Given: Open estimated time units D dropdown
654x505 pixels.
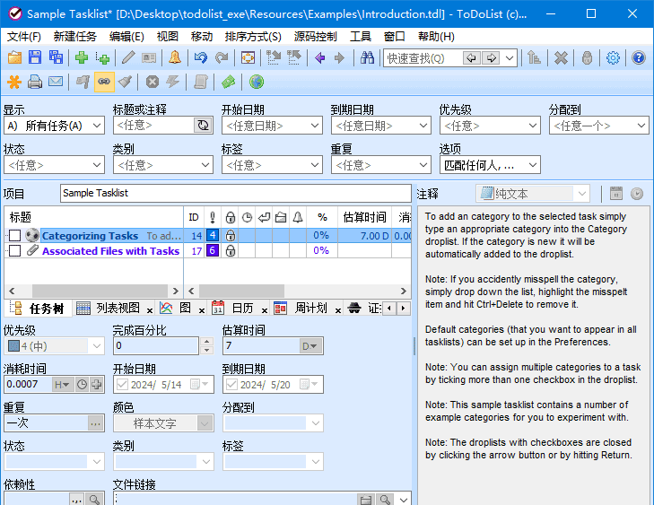Looking at the screenshot, I should point(310,345).
